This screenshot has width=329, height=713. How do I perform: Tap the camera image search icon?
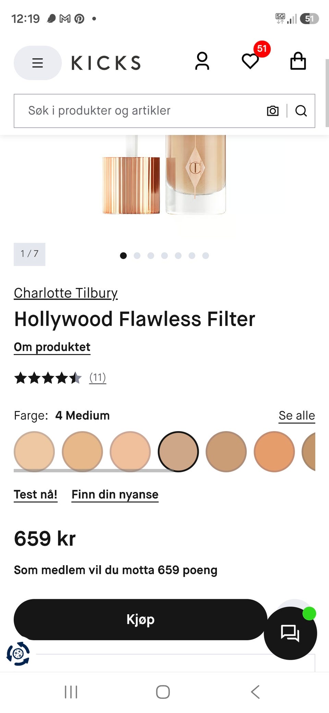pyautogui.click(x=273, y=111)
